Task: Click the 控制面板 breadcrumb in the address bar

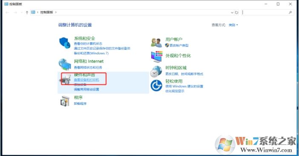Action: pyautogui.click(x=47, y=12)
